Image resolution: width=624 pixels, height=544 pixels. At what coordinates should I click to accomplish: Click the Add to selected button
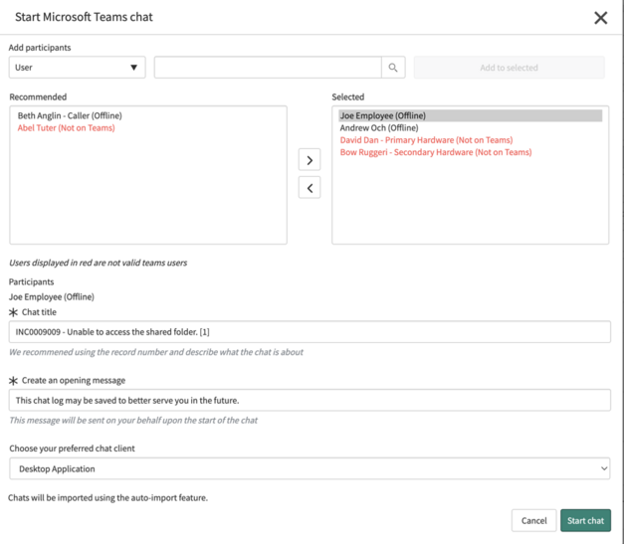[x=509, y=68]
